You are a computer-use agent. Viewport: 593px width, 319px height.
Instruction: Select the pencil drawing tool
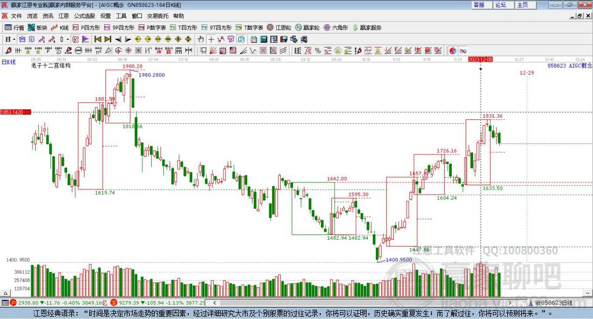[x=8, y=50]
